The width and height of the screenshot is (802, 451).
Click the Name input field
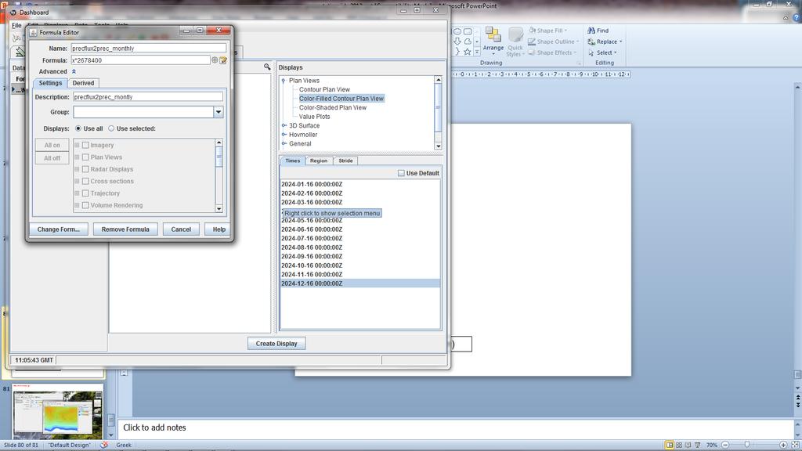point(148,48)
